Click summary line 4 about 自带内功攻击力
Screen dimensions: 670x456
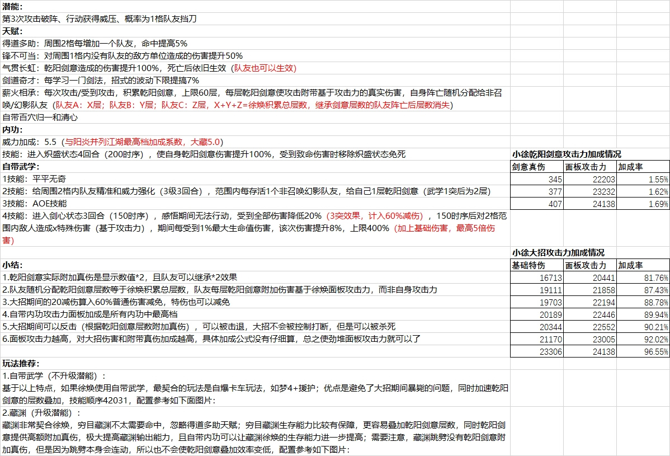click(x=255, y=314)
